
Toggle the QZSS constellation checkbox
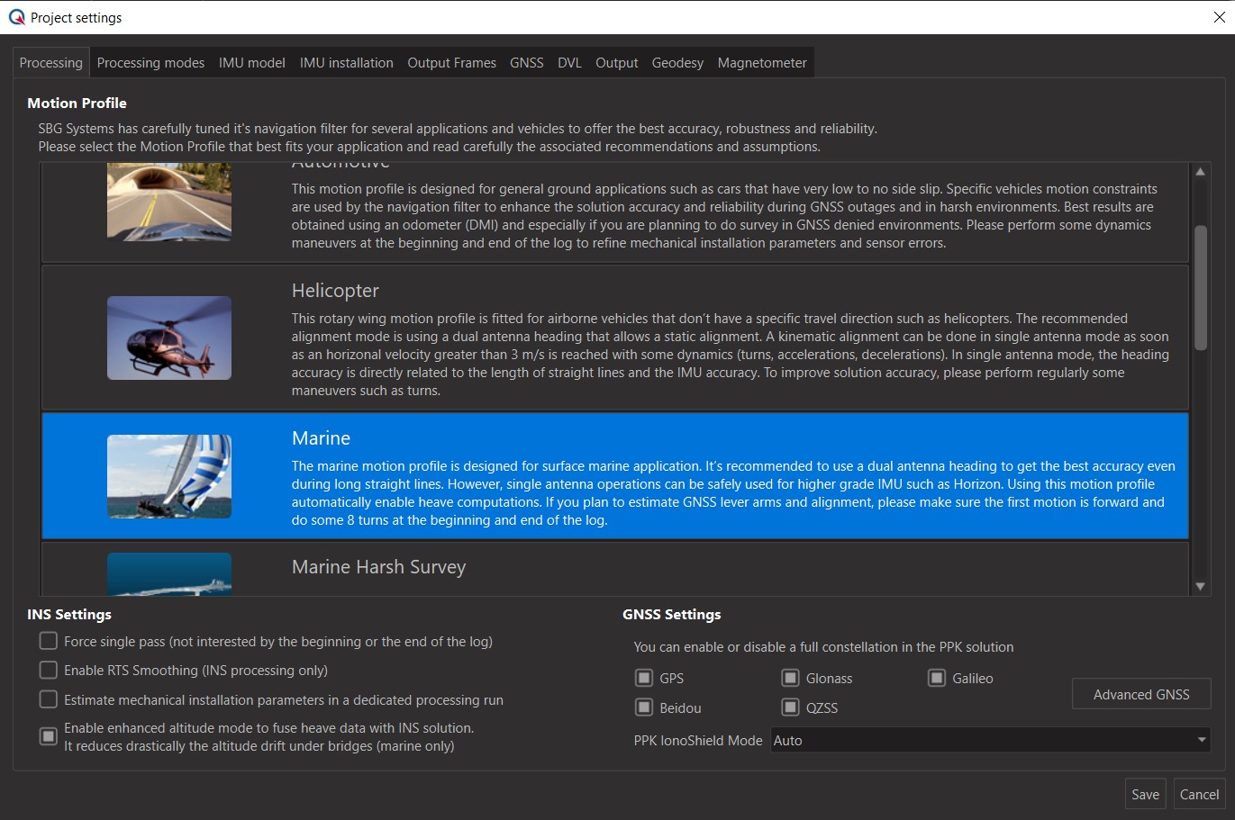790,707
